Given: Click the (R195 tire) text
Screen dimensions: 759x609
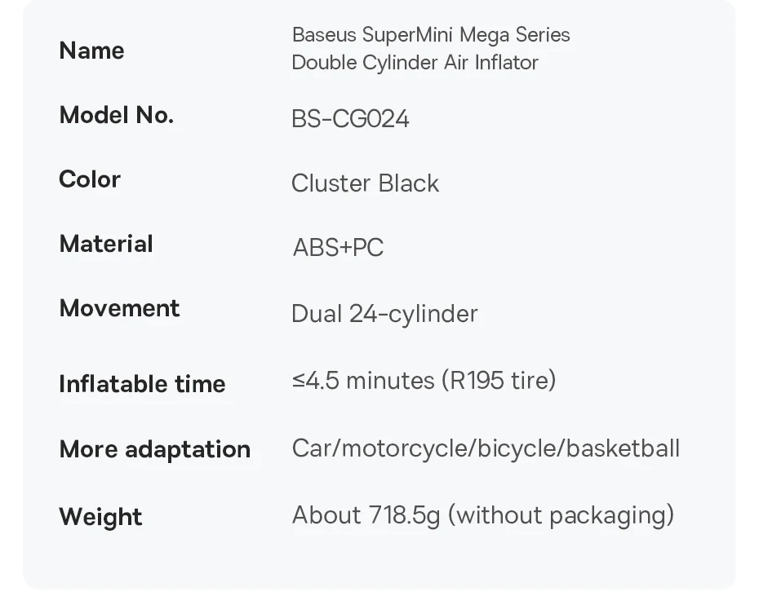Looking at the screenshot, I should point(499,381).
